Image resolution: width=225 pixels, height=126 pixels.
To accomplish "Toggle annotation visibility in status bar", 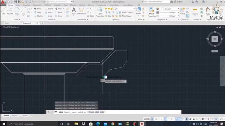I will (187, 119).
